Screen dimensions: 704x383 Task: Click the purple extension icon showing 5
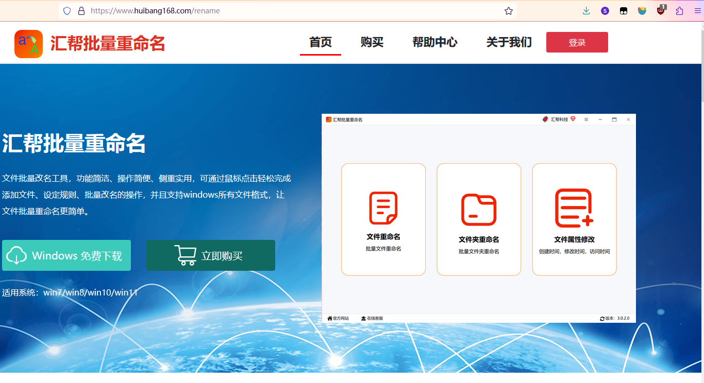click(605, 11)
